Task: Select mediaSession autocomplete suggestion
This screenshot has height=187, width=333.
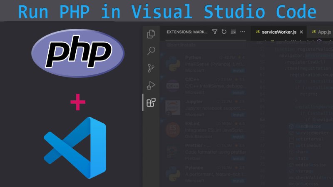Action: tap(311, 165)
